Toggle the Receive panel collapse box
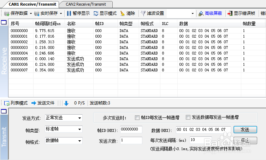266x160 pixels. tap(4, 22)
